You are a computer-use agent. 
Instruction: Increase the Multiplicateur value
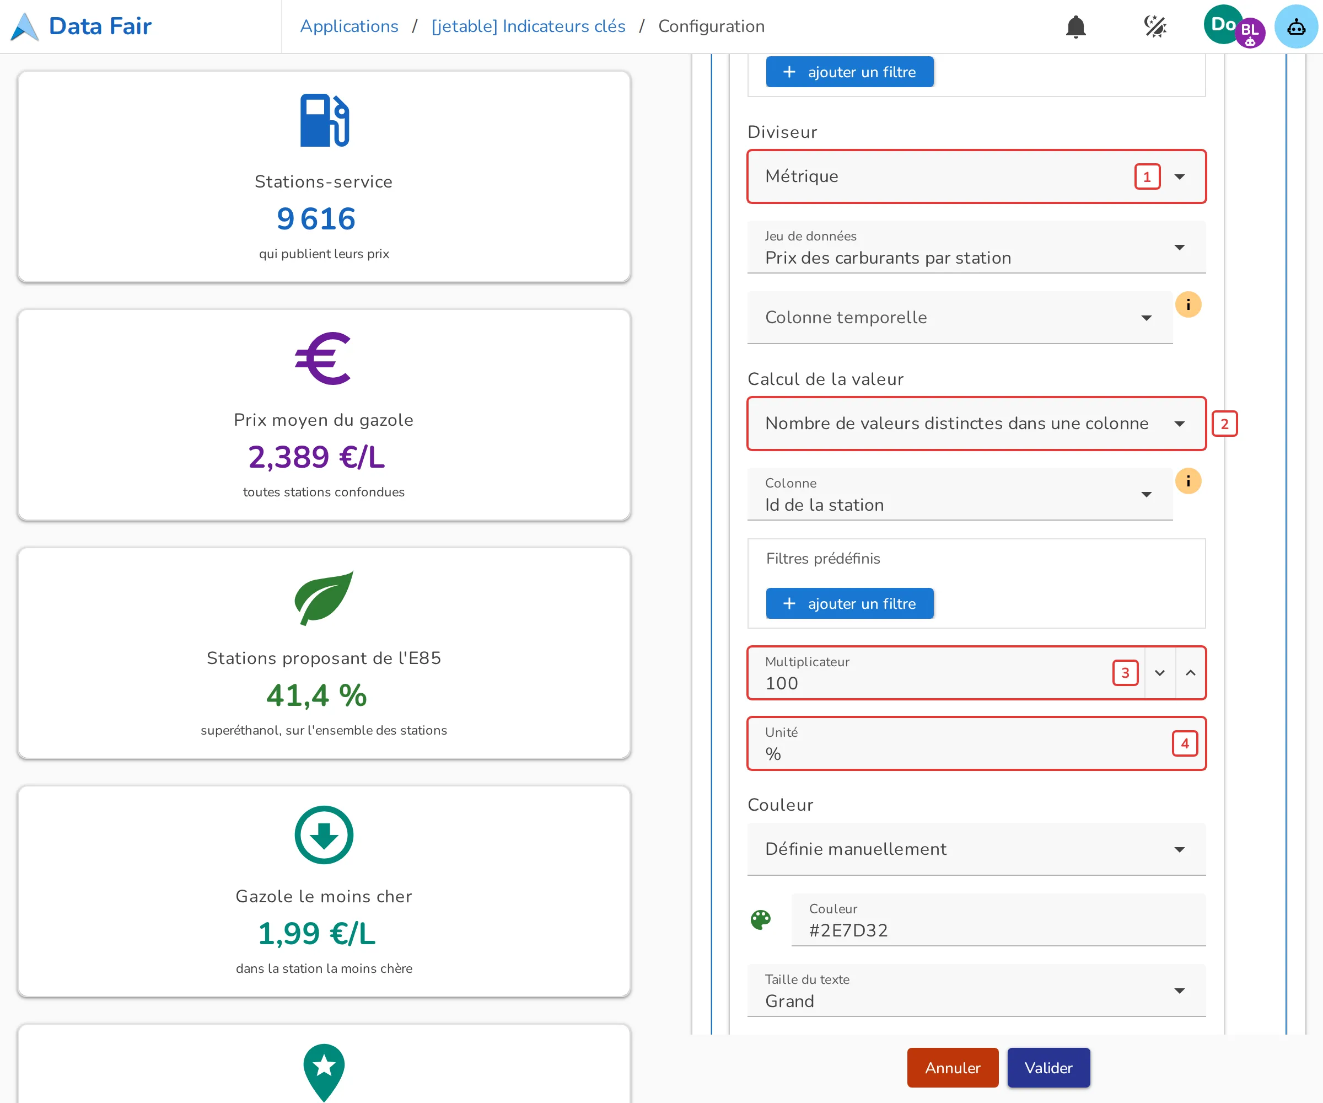[1191, 673]
